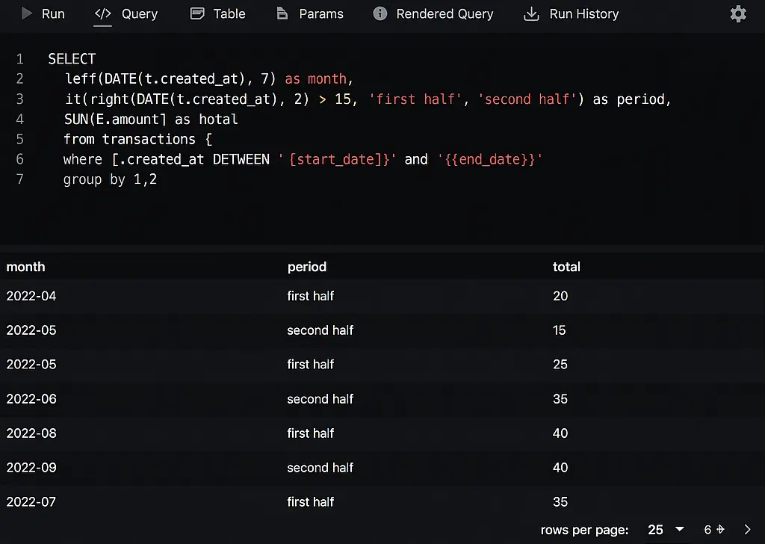Click the Run play icon
This screenshot has height=544, width=765.
point(27,13)
